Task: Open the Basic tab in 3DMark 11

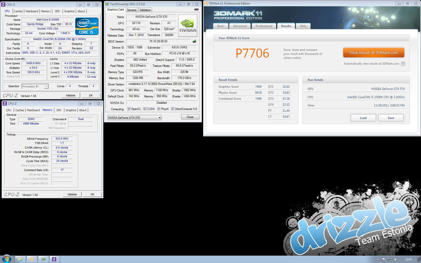Action: pos(221,26)
